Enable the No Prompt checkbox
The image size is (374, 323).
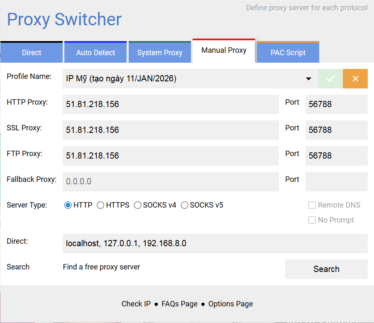tap(312, 220)
